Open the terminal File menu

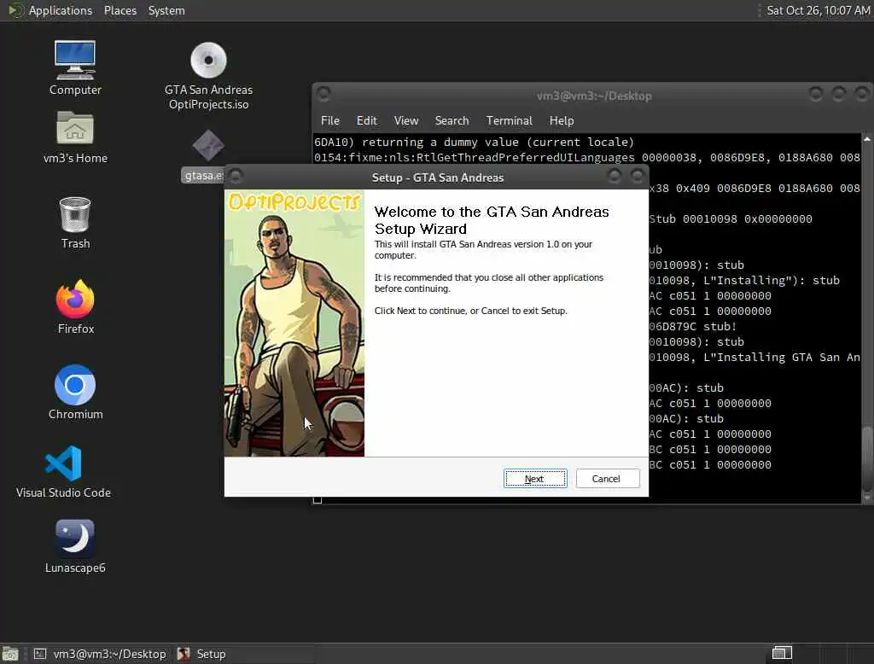tap(330, 120)
